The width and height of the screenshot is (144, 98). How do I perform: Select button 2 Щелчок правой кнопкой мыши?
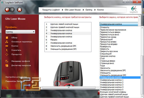click(x=68, y=27)
